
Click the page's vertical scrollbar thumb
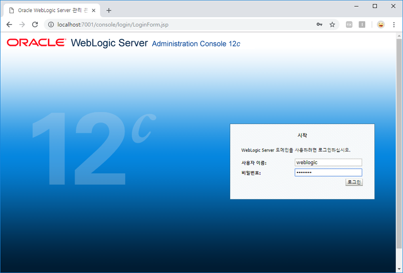click(x=399, y=144)
